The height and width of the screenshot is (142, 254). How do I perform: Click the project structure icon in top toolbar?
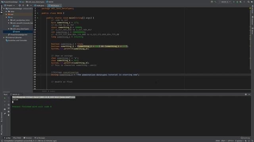click(x=212, y=2)
